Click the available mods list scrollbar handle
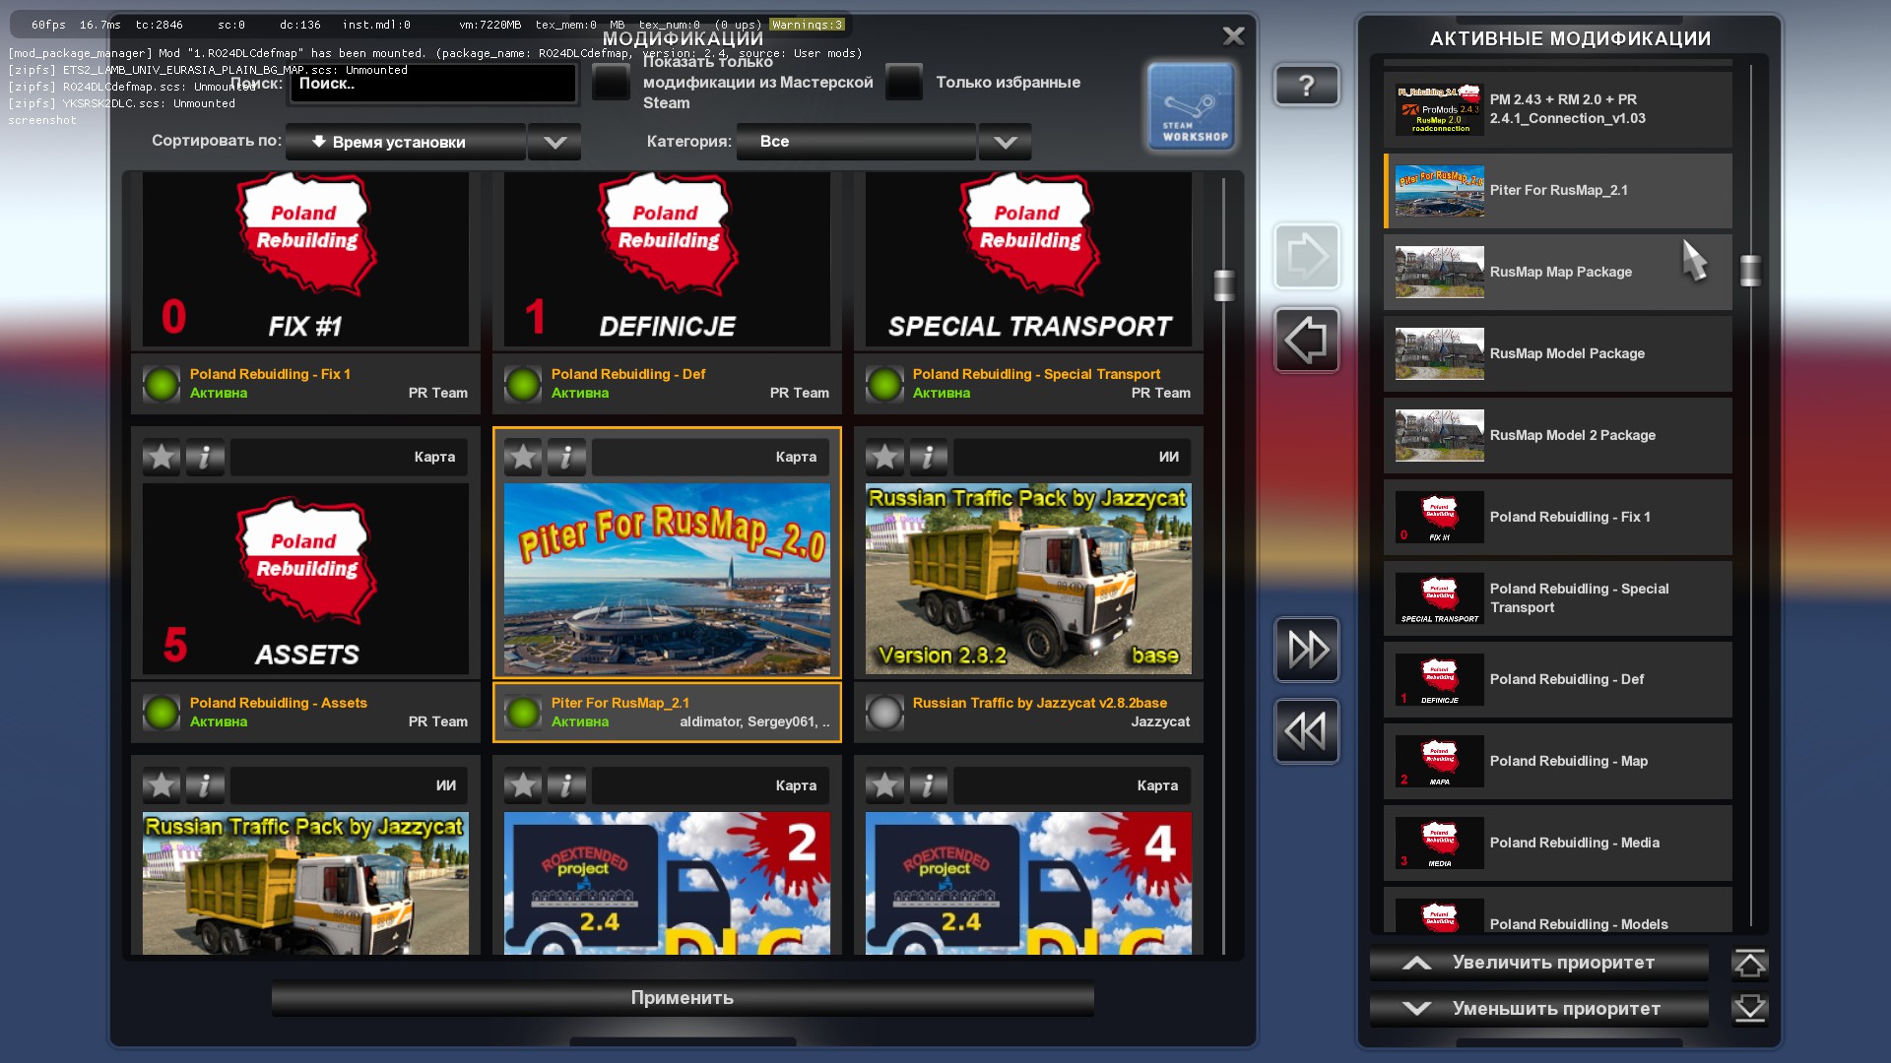1891x1063 pixels. [1223, 285]
